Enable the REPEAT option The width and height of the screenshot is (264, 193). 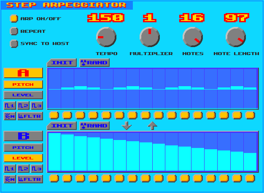tap(14, 31)
